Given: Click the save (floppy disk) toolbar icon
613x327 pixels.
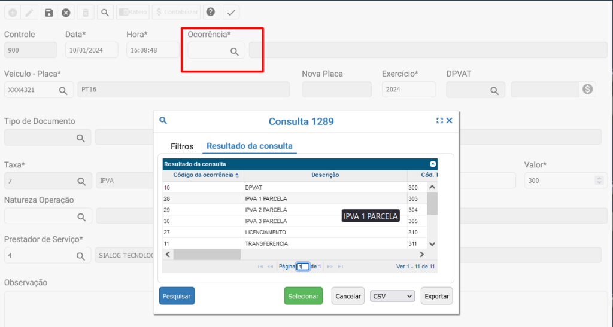Looking at the screenshot, I should click(x=49, y=12).
